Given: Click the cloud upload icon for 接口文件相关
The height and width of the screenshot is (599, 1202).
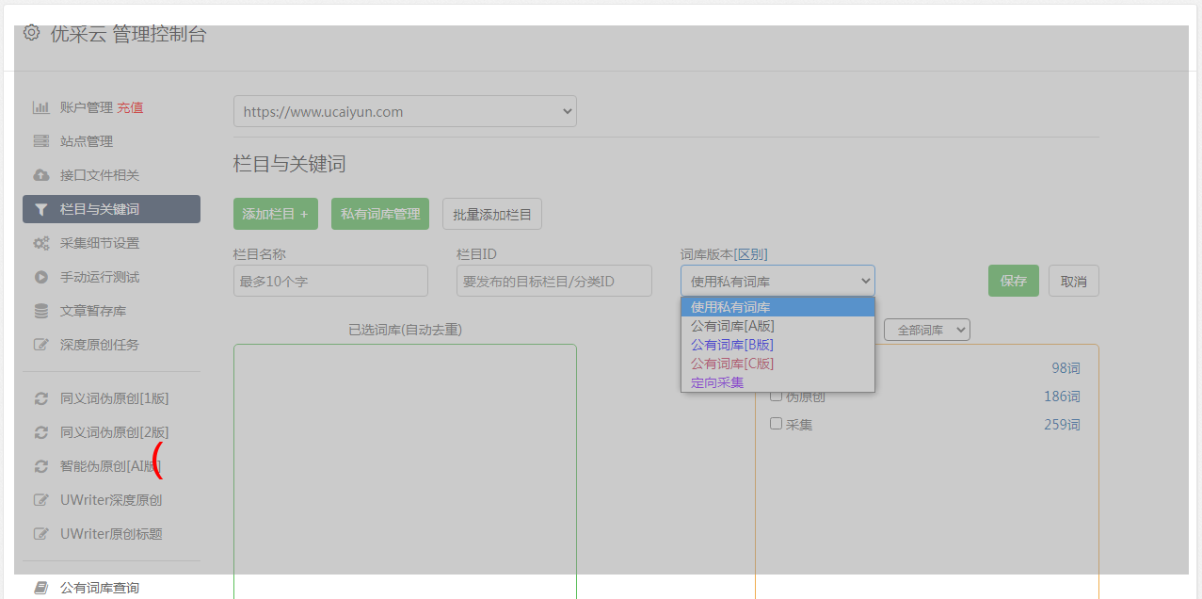Looking at the screenshot, I should [40, 175].
